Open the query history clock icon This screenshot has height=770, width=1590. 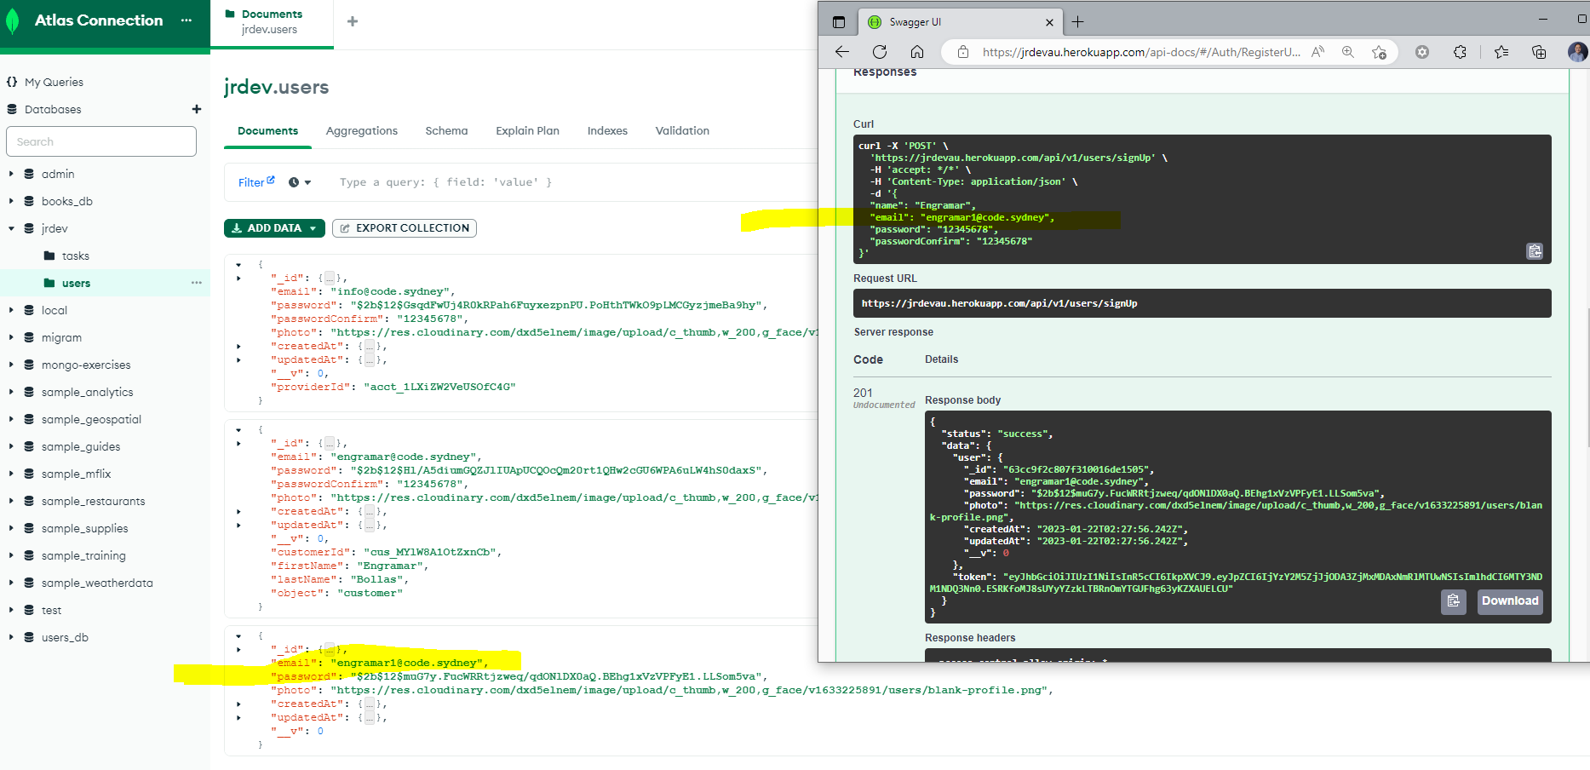click(x=292, y=181)
